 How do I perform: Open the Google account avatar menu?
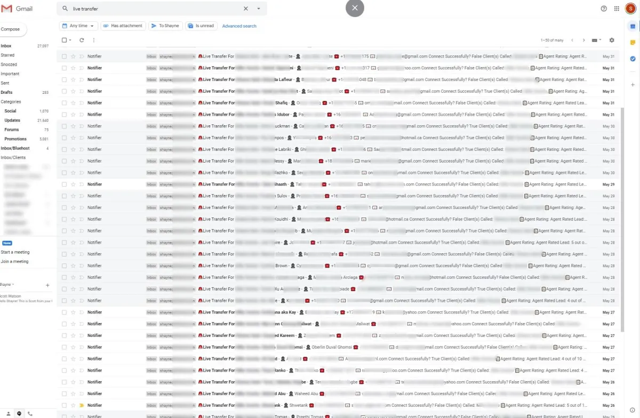pyautogui.click(x=630, y=9)
